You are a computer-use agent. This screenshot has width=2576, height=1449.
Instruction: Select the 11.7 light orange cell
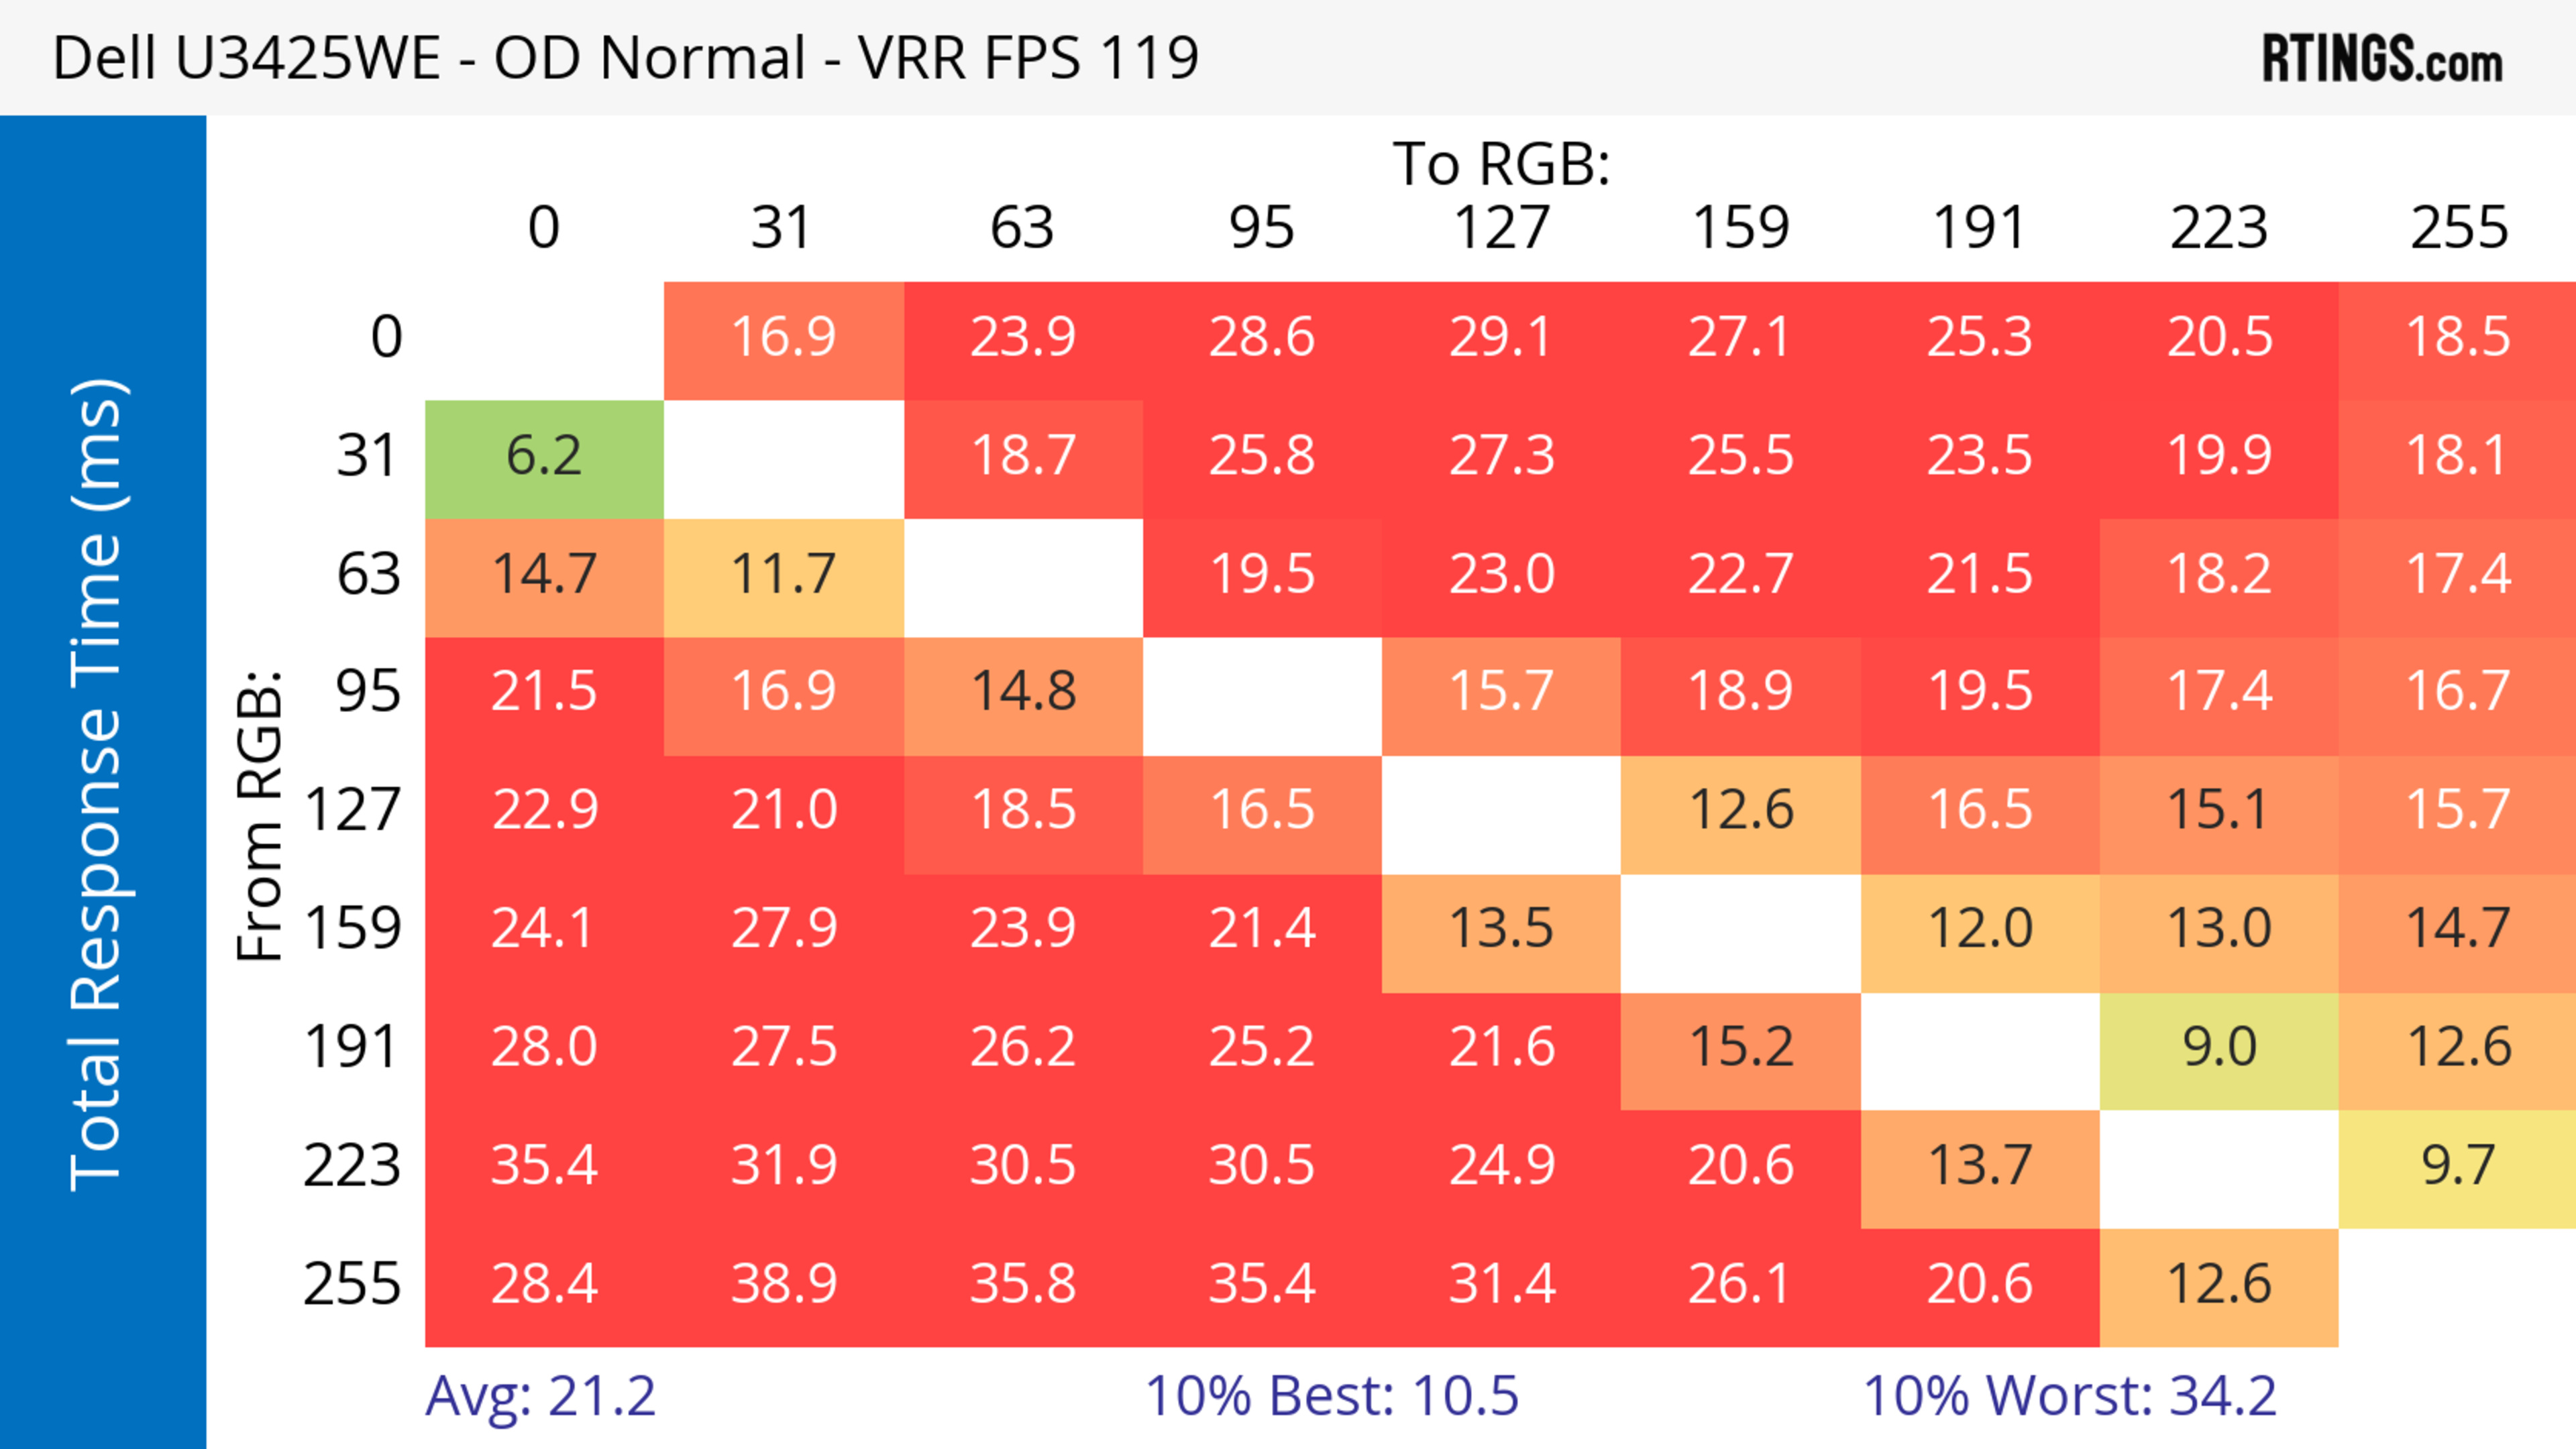coord(783,575)
